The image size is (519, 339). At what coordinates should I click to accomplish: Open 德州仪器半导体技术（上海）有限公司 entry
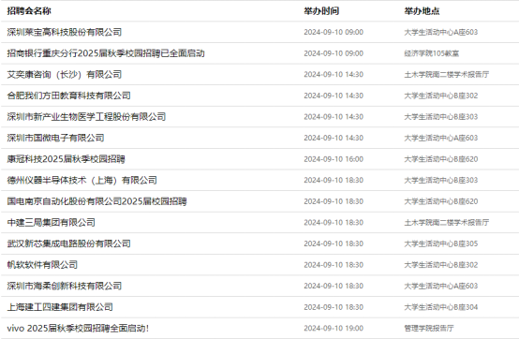click(x=82, y=180)
